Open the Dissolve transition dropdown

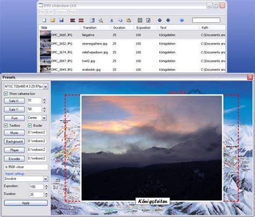46,179
